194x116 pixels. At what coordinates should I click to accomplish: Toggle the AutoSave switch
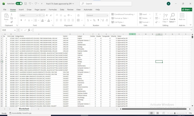click(x=19, y=4)
